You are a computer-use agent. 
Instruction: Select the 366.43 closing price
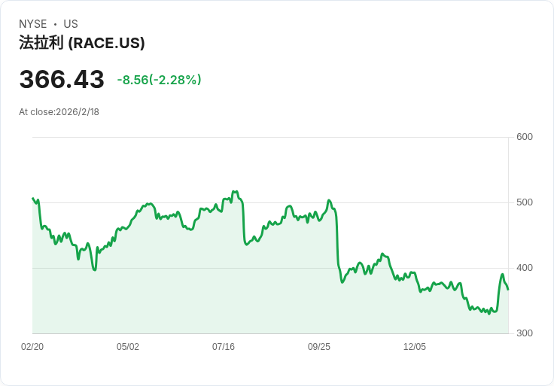(62, 80)
